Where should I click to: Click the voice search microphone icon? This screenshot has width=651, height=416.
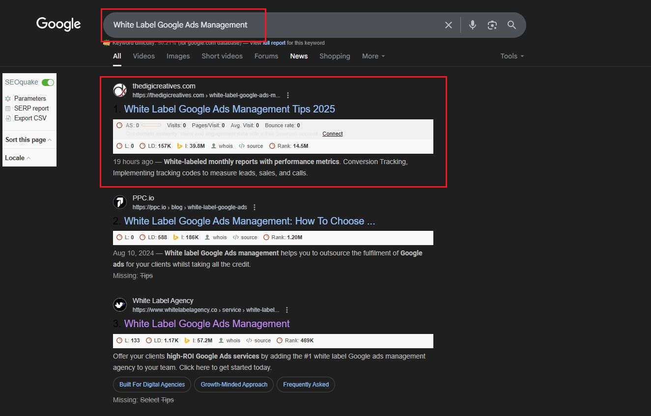point(472,25)
